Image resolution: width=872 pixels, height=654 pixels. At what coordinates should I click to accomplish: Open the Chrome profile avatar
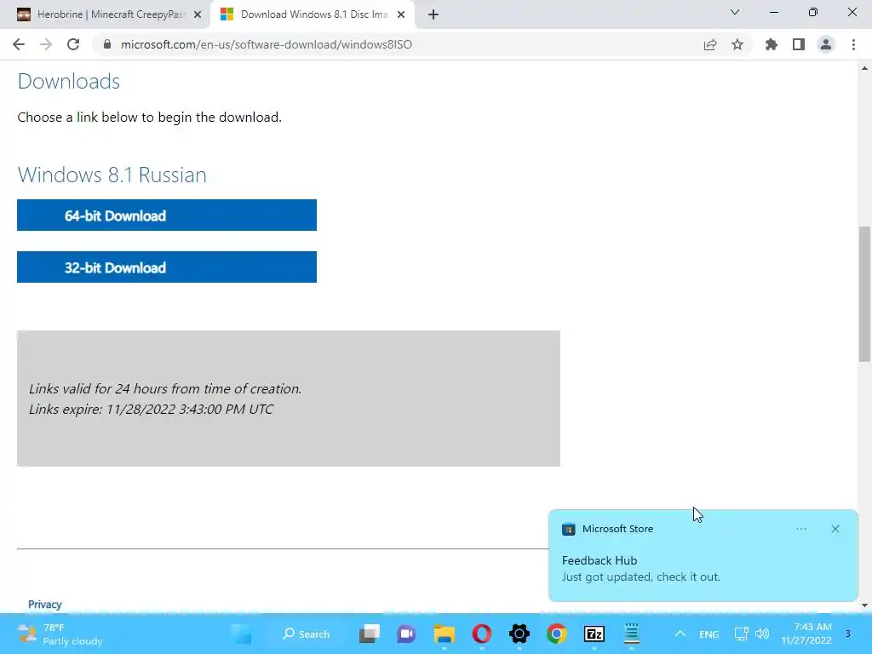(826, 44)
